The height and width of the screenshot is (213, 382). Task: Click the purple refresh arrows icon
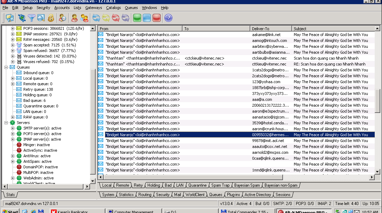125,18
